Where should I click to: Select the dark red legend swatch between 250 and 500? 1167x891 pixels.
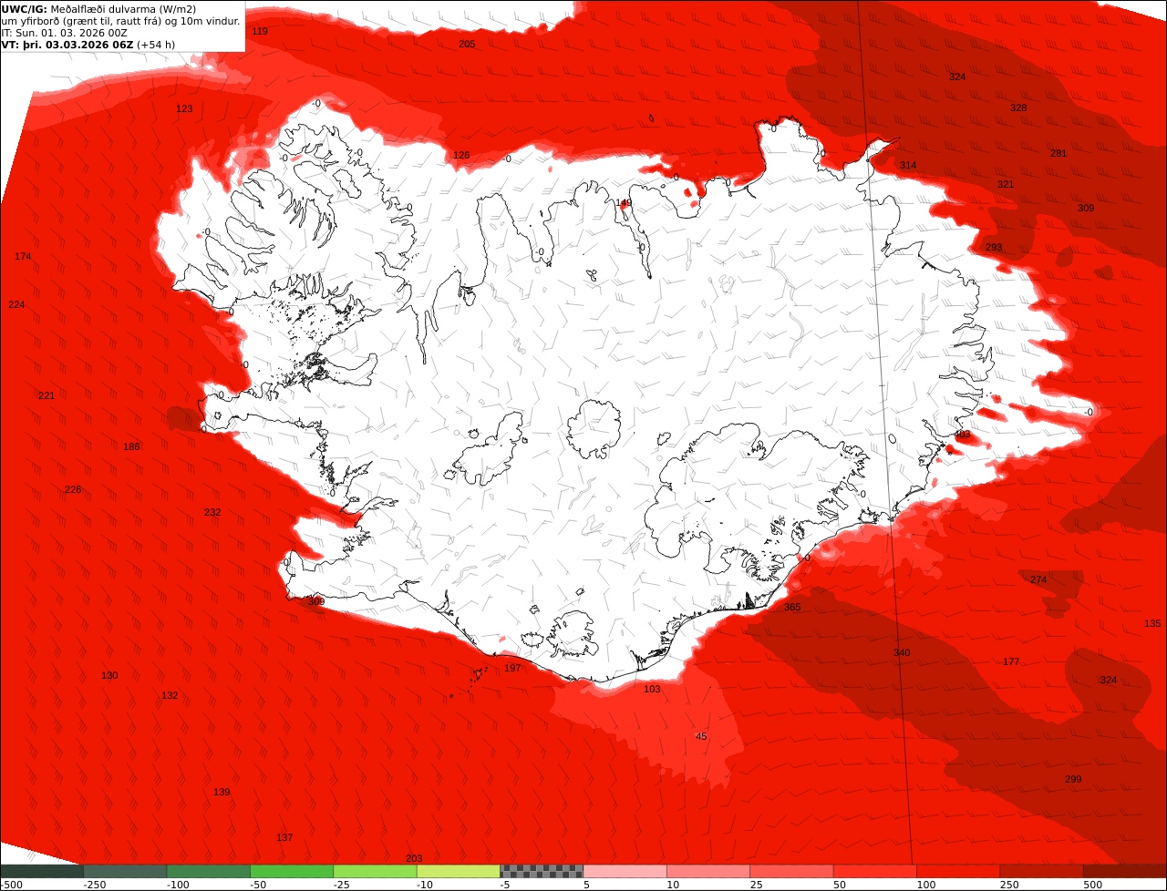click(x=1042, y=871)
